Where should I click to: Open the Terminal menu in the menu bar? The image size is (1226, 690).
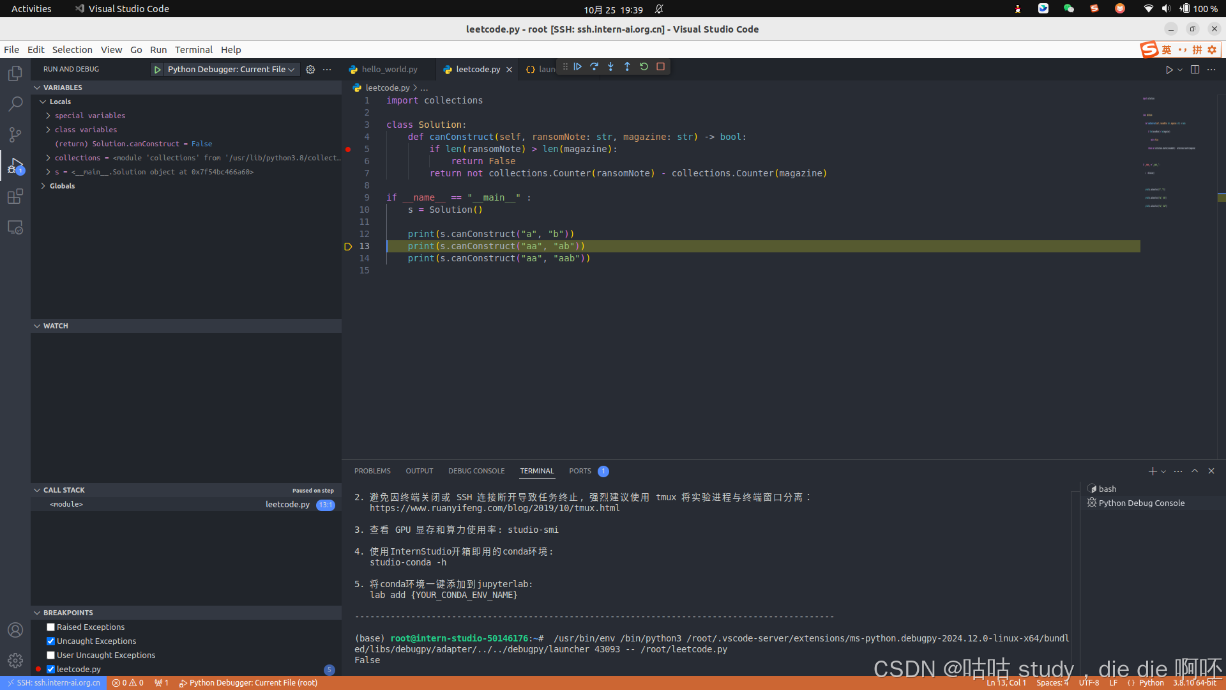[193, 50]
